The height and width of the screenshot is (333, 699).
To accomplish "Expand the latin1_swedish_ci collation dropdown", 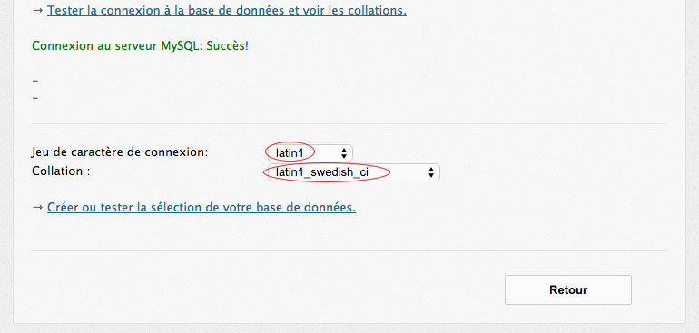I will point(353,172).
